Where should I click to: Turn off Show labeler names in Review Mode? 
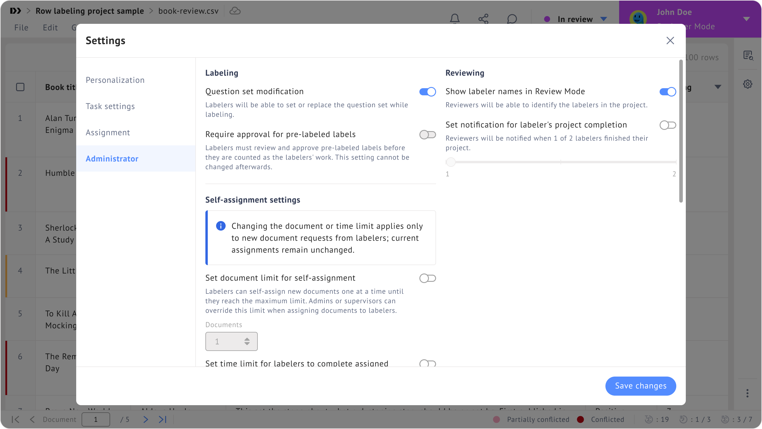pyautogui.click(x=668, y=92)
